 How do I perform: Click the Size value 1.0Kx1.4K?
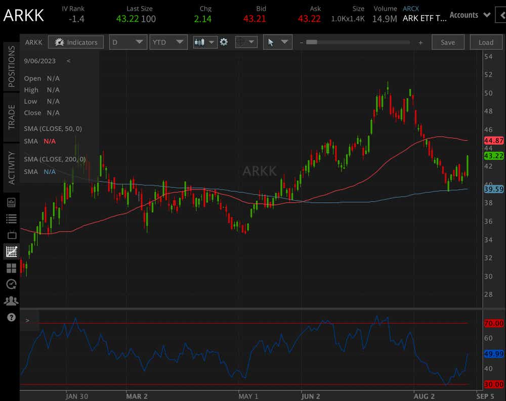pos(348,19)
